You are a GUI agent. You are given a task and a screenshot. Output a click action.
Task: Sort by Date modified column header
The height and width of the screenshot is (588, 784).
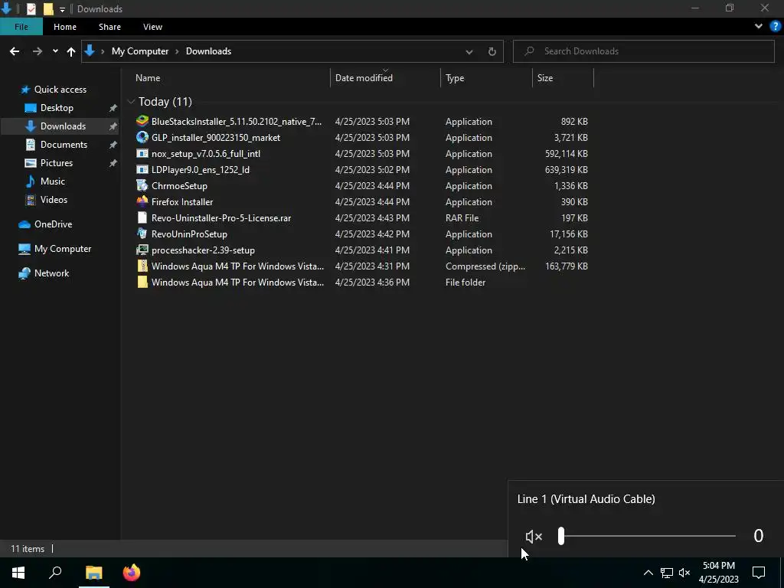click(x=364, y=78)
